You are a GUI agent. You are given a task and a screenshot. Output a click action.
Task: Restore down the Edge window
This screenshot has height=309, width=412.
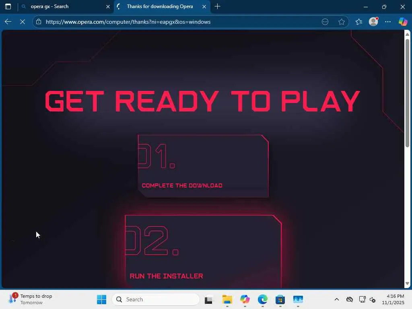[384, 7]
